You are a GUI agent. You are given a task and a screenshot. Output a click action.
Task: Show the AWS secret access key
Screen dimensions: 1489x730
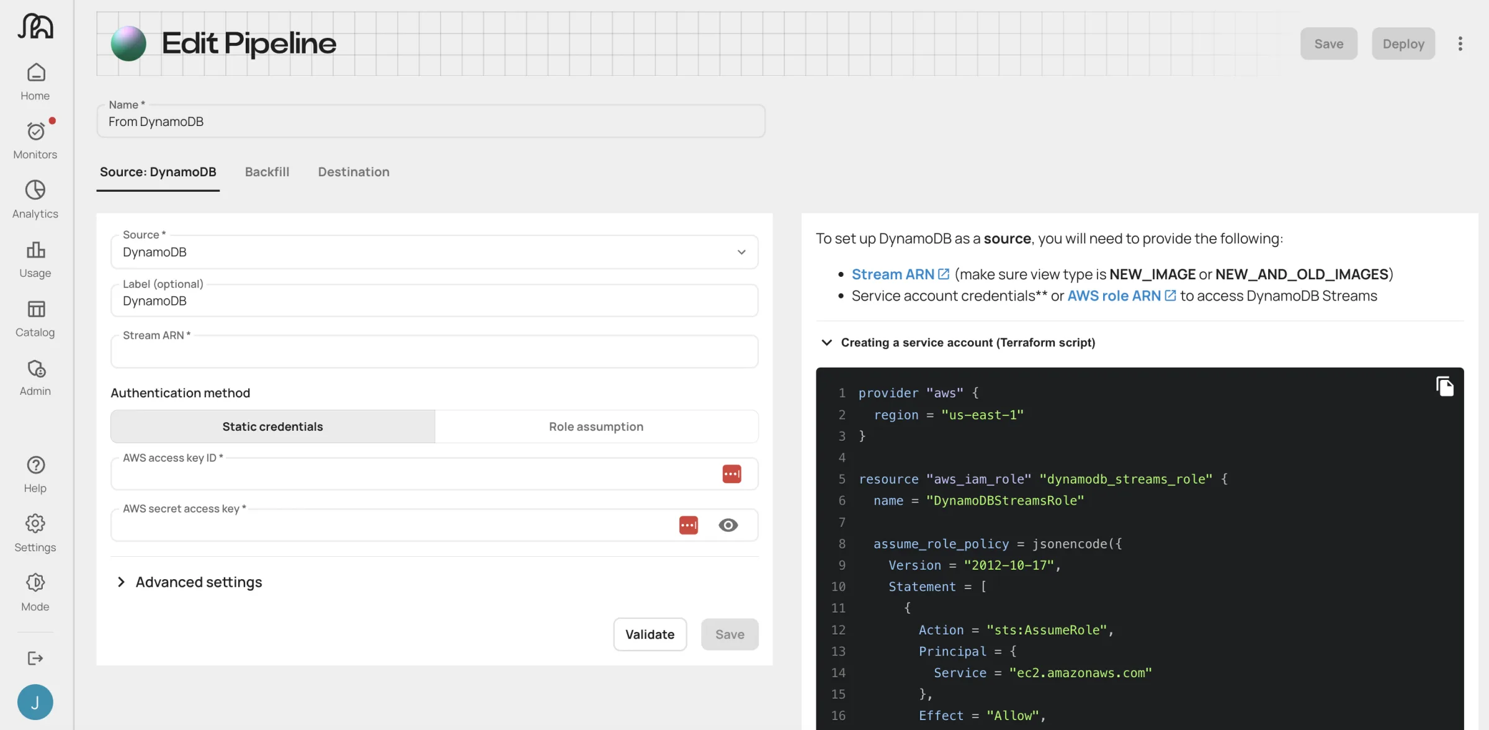[728, 525]
